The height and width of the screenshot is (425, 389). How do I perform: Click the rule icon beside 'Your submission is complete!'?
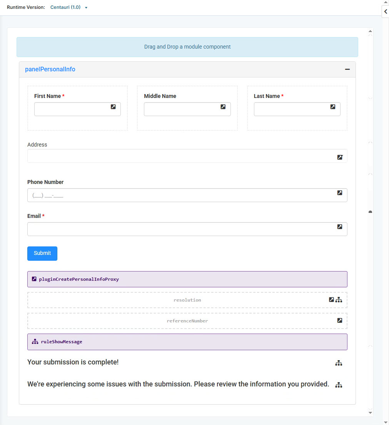[x=339, y=363]
